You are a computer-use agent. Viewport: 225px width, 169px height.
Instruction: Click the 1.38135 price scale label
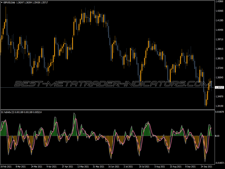click(219, 59)
